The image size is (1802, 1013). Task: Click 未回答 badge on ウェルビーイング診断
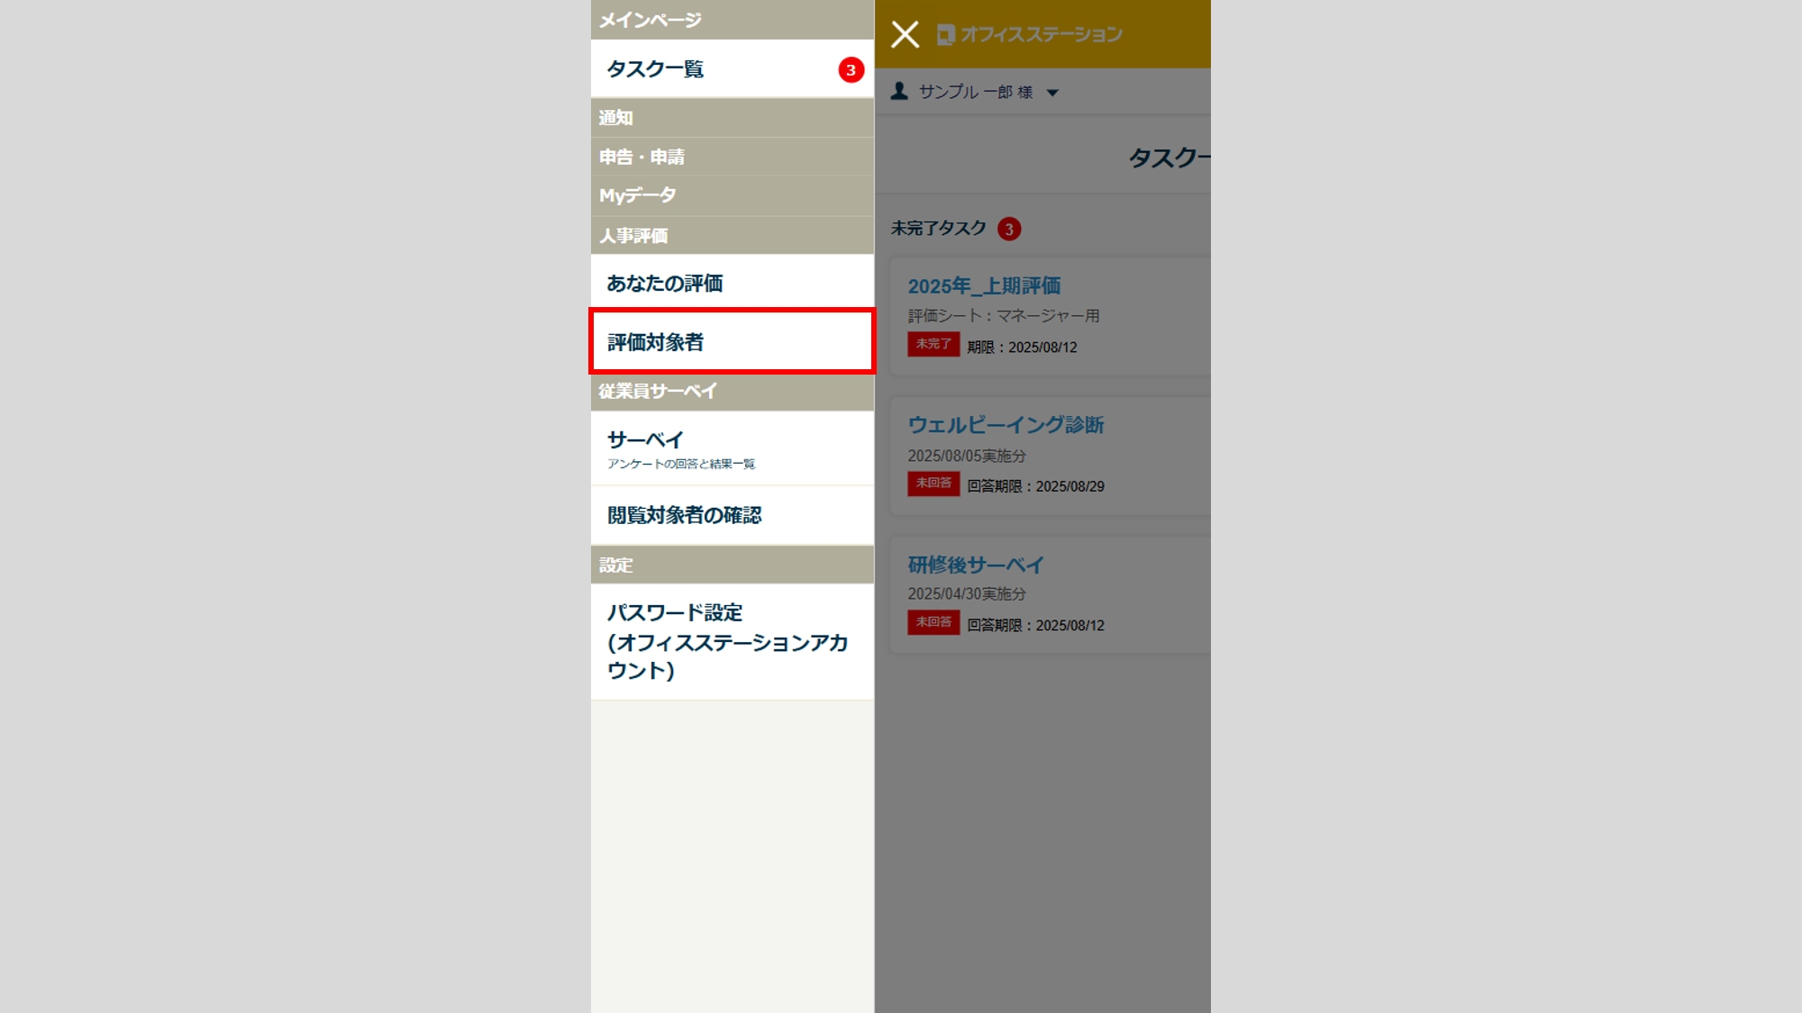point(933,484)
